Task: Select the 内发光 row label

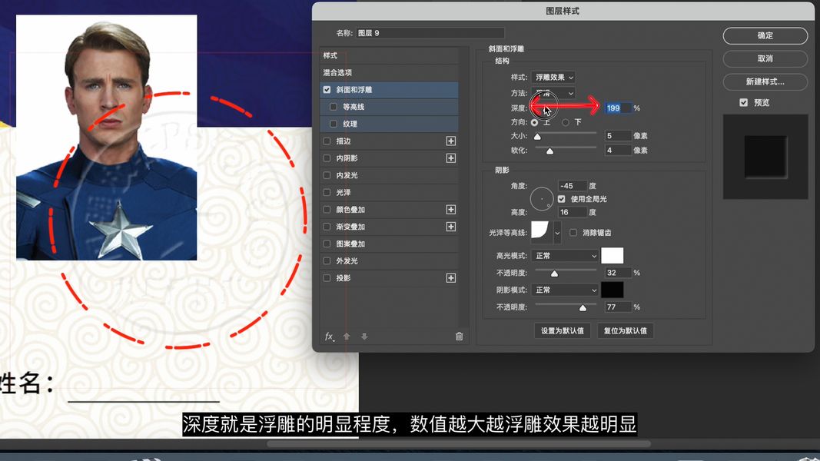Action: point(347,175)
